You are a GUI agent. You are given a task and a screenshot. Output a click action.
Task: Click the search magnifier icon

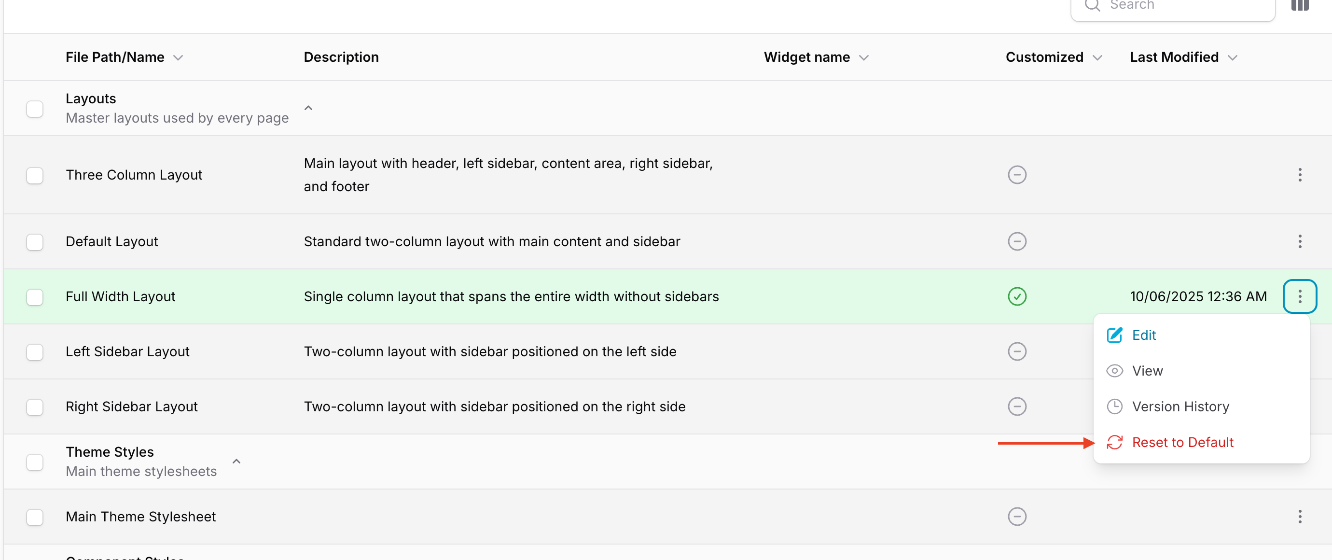coord(1093,5)
